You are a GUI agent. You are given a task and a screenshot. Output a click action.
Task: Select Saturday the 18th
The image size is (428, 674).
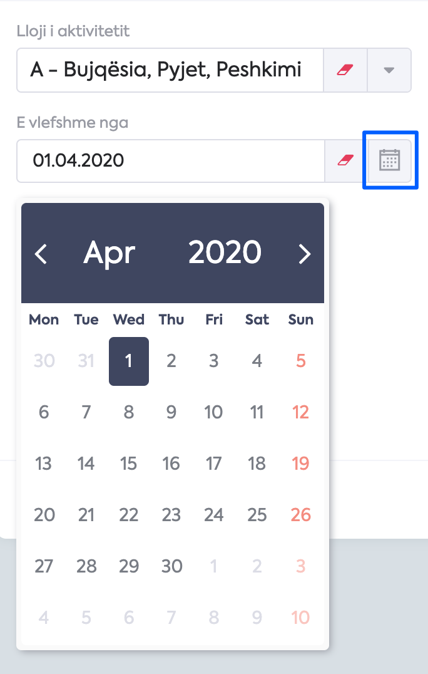257,464
